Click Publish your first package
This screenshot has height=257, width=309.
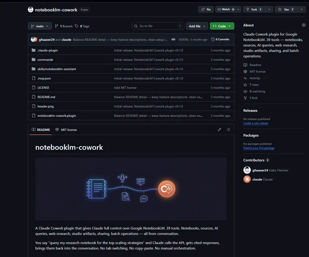(259, 148)
